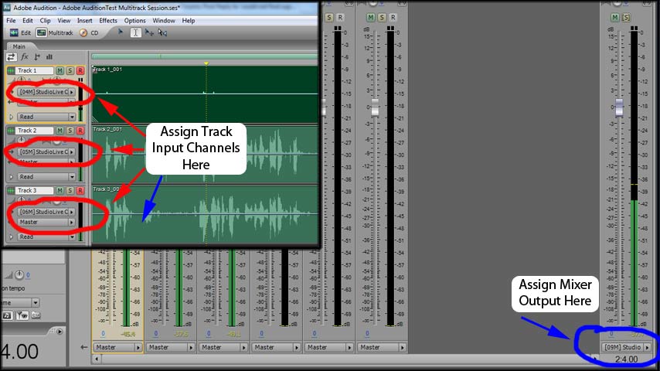Open the Window menu
660x371 pixels.
click(x=164, y=20)
